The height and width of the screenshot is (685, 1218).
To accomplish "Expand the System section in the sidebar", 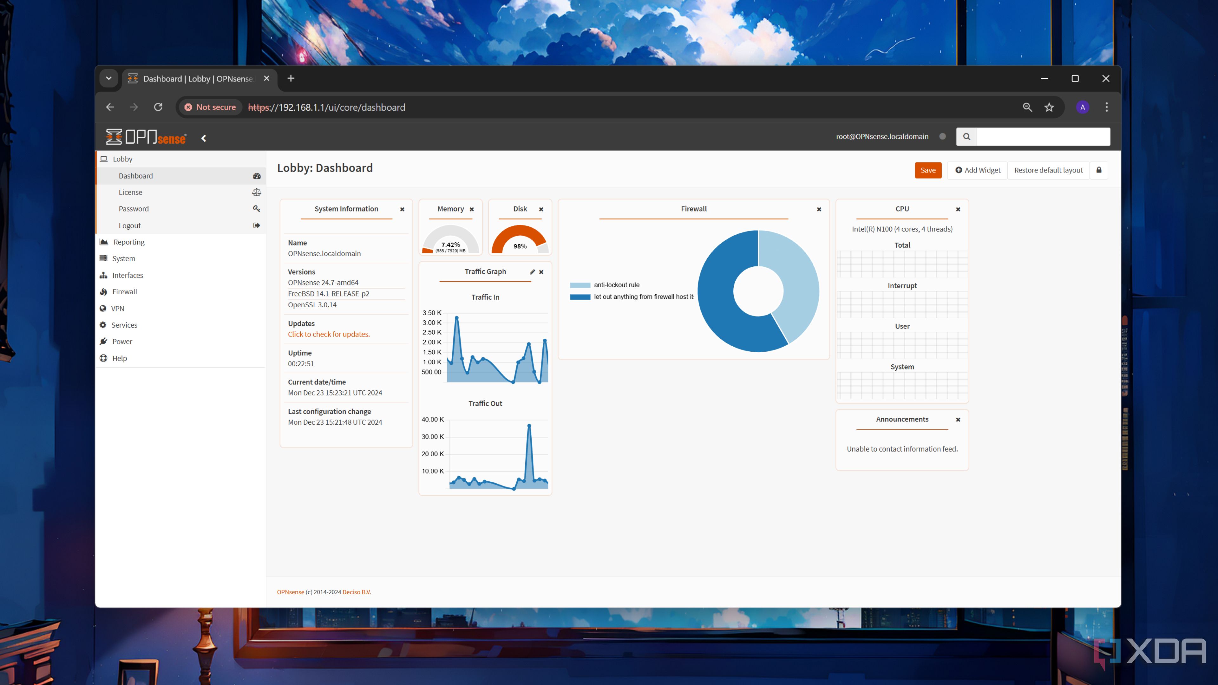I will 123,258.
